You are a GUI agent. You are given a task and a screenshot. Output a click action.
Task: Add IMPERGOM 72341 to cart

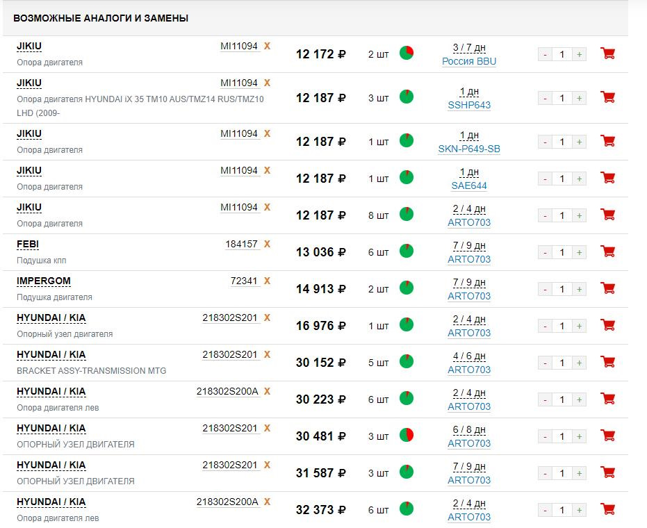click(608, 288)
